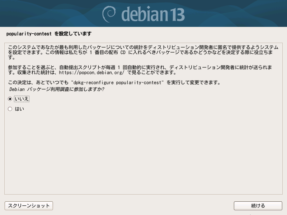Click the 続ける button to continue
This screenshot has width=287, height=215.
coord(258,206)
